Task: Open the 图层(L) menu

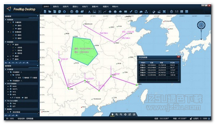Action: (x=75, y=7)
